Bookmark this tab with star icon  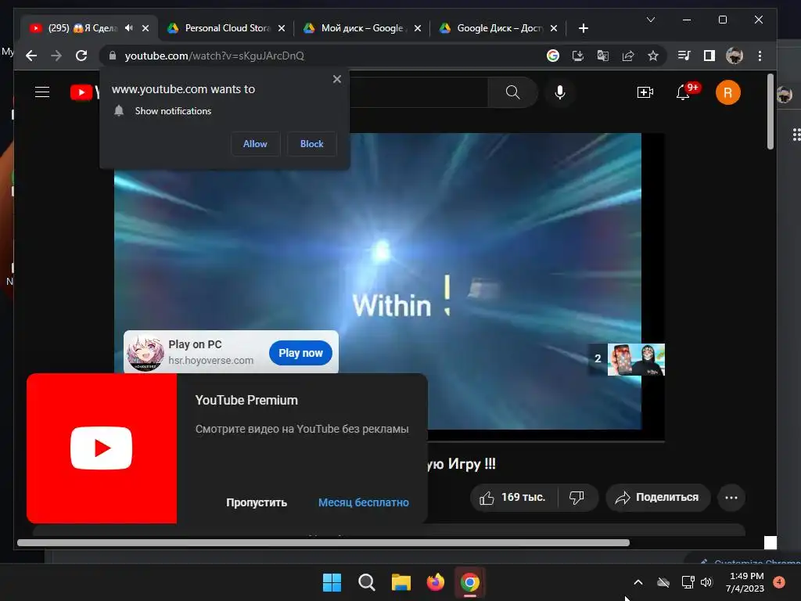click(653, 56)
